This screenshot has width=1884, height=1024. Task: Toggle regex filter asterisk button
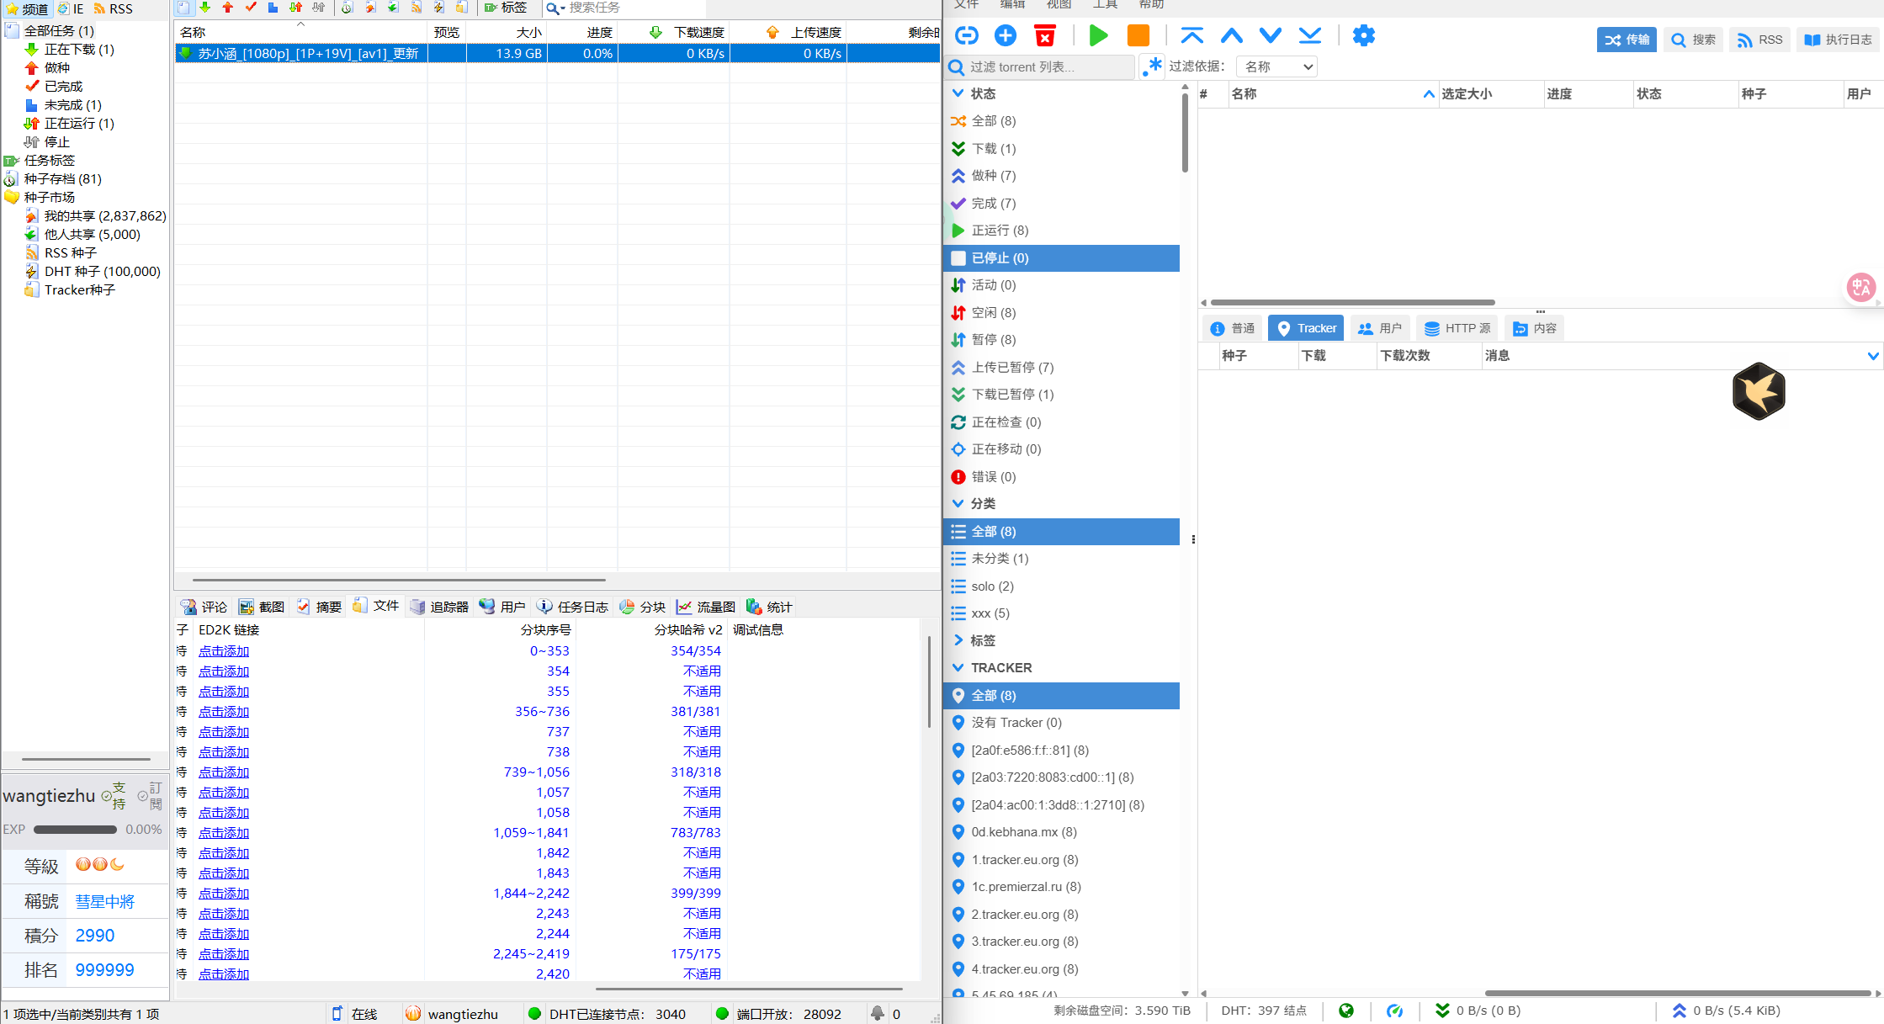1152,66
